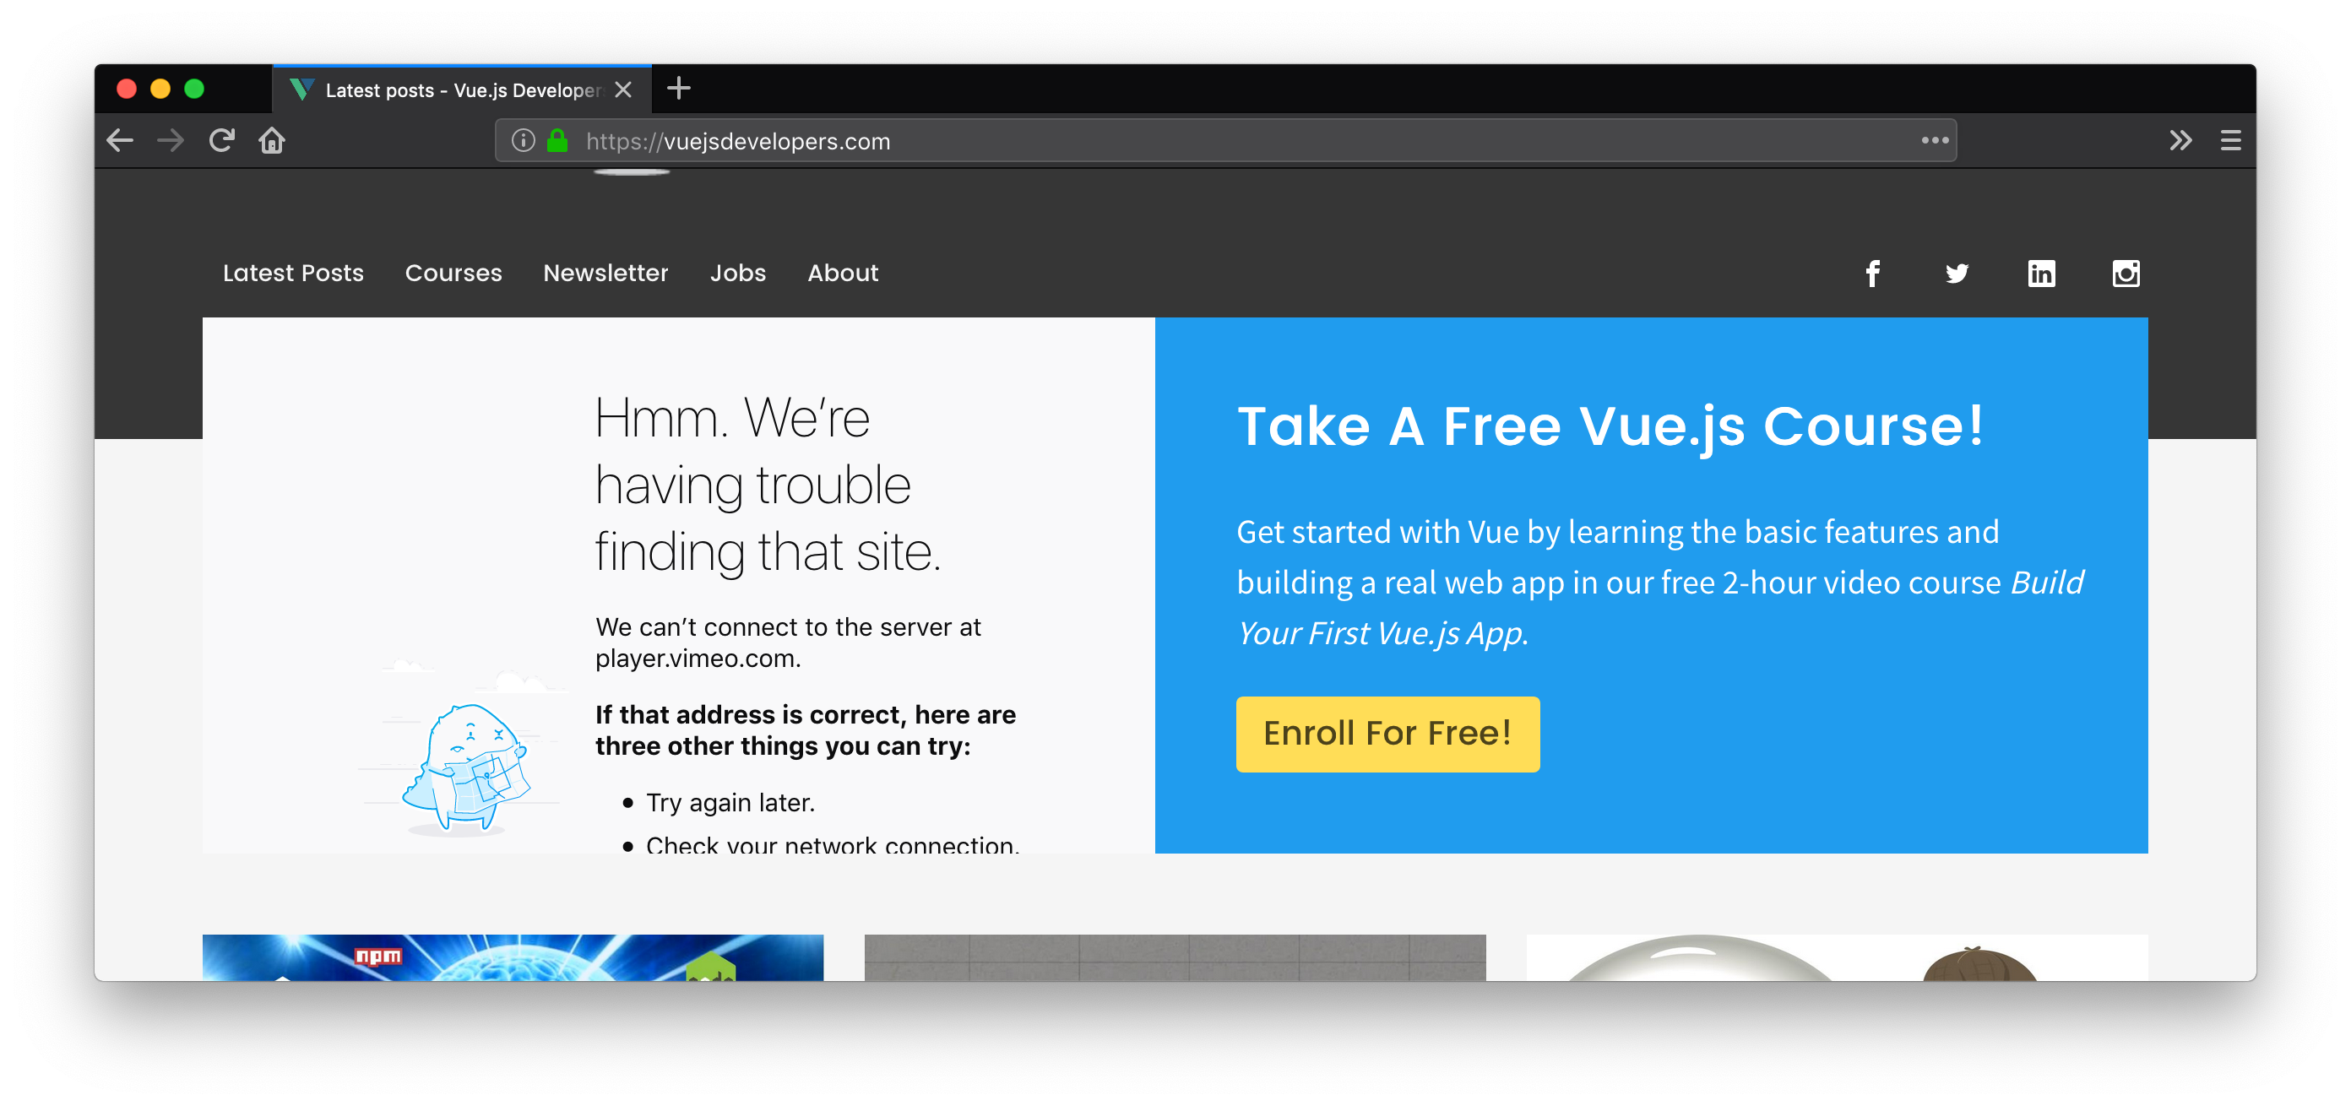This screenshot has width=2351, height=1106.
Task: Click the Latest Posts nav link
Action: point(294,273)
